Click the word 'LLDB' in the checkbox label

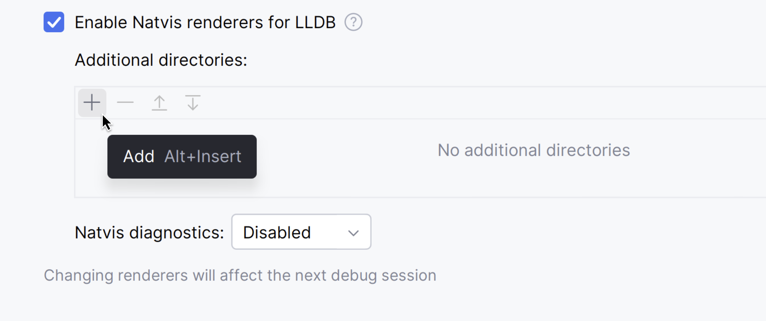[315, 22]
